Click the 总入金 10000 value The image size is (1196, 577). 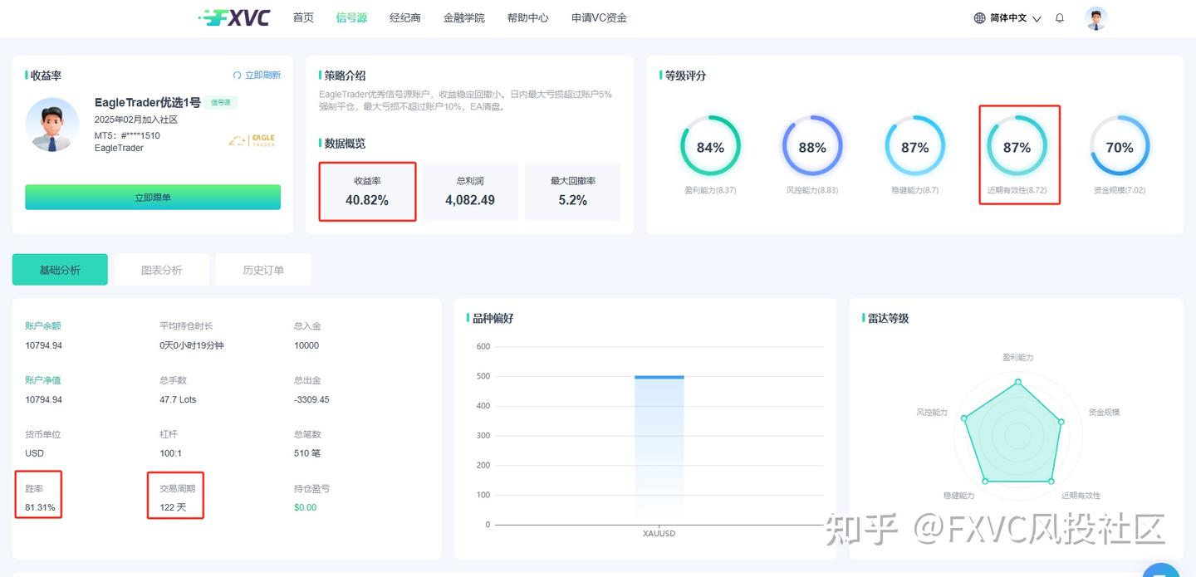pyautogui.click(x=306, y=345)
